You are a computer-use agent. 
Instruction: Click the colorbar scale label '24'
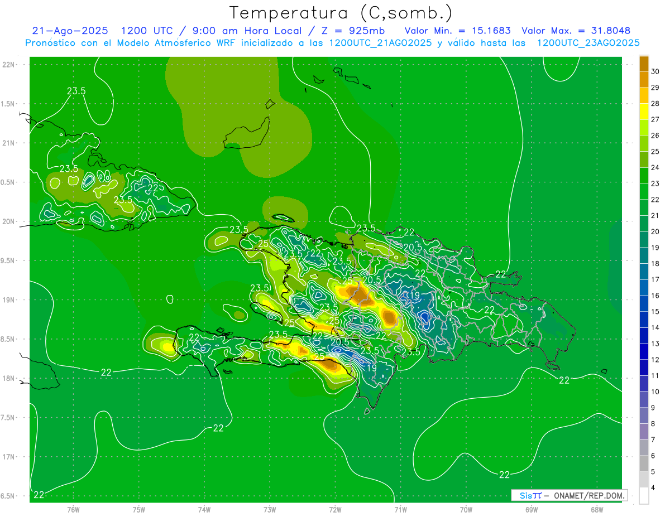(x=655, y=167)
